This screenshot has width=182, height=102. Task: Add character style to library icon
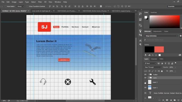153,55
